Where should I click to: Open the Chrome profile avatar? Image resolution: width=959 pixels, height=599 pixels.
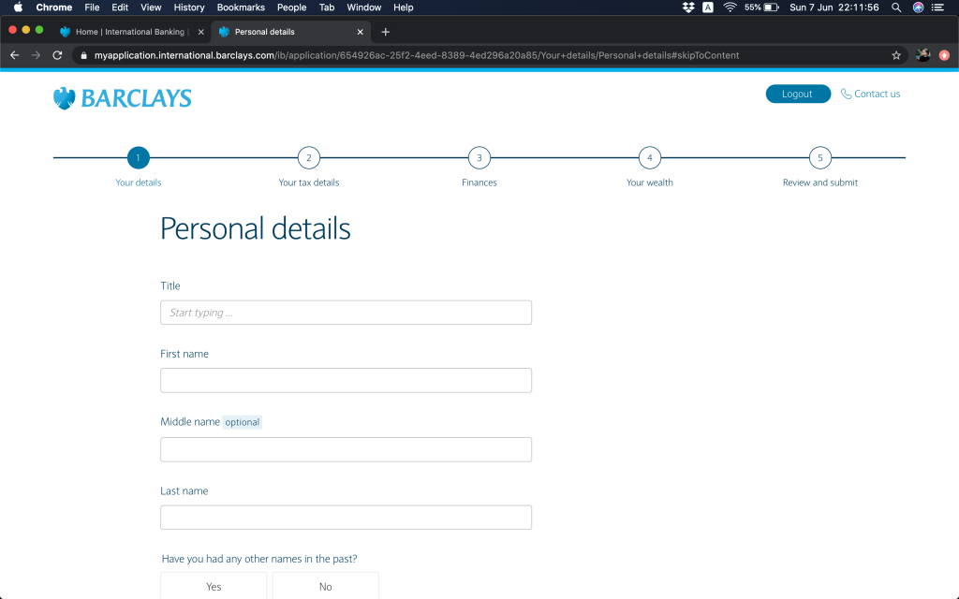(922, 55)
